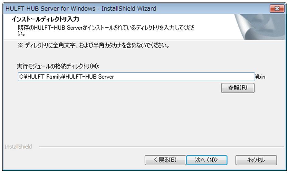Click the ※ note about 全角文字 and 半角カタカナ

tap(93, 45)
